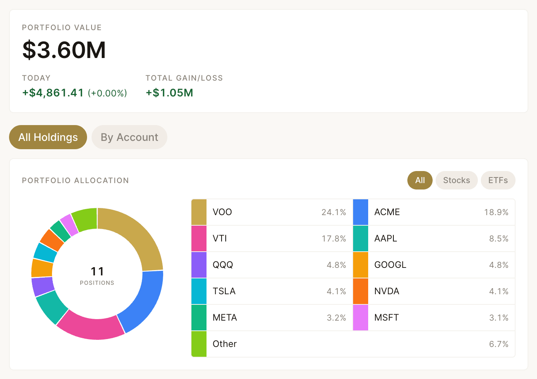Image resolution: width=537 pixels, height=379 pixels.
Task: Click the QQQ purple legend marker
Action: pos(199,265)
